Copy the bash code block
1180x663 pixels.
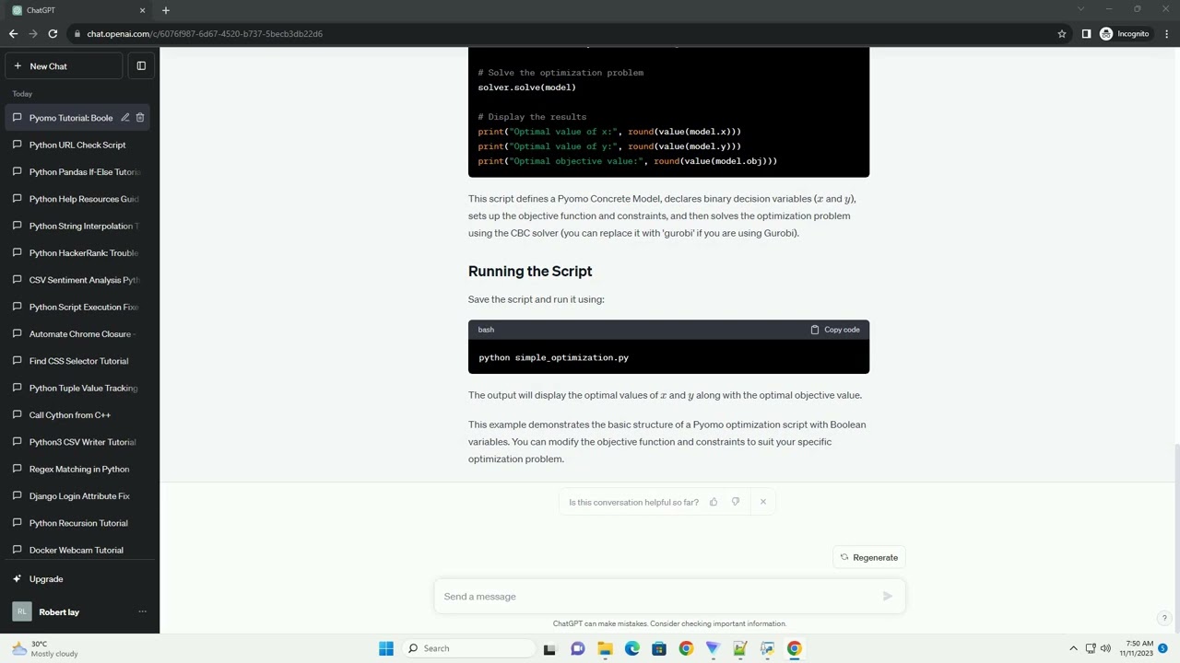point(835,330)
